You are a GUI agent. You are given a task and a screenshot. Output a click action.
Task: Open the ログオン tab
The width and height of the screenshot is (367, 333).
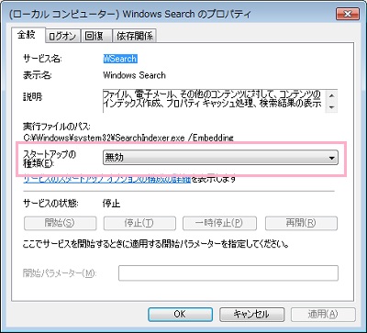click(x=63, y=36)
